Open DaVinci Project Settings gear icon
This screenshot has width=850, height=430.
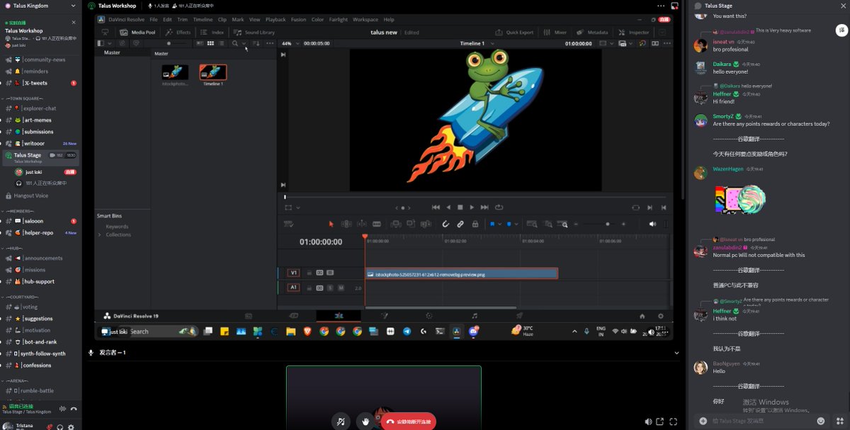(660, 316)
